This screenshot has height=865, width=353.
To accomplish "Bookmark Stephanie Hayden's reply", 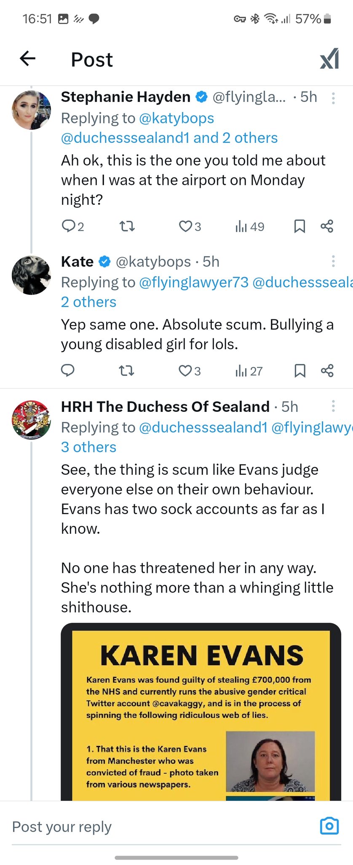I will coord(299,226).
